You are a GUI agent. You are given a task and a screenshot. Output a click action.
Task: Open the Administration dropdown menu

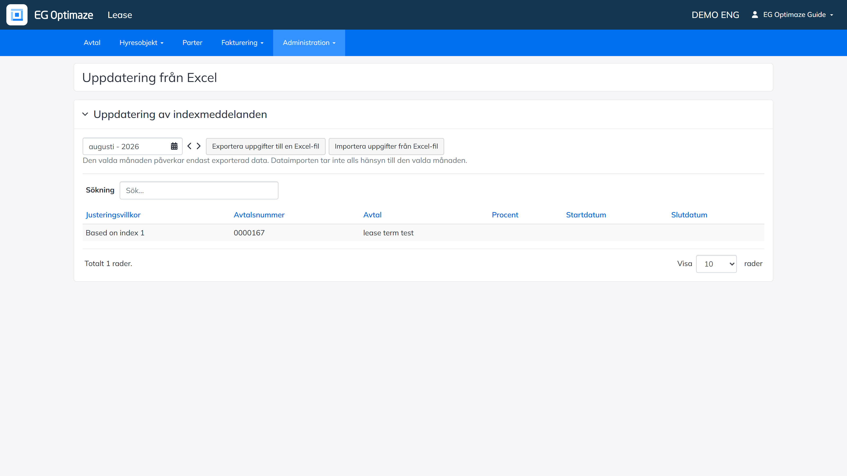[x=309, y=43]
